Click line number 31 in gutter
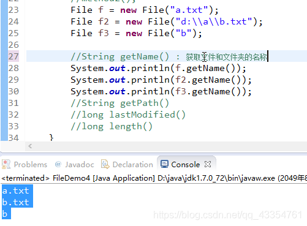The height and width of the screenshot is (226, 307). point(13,103)
